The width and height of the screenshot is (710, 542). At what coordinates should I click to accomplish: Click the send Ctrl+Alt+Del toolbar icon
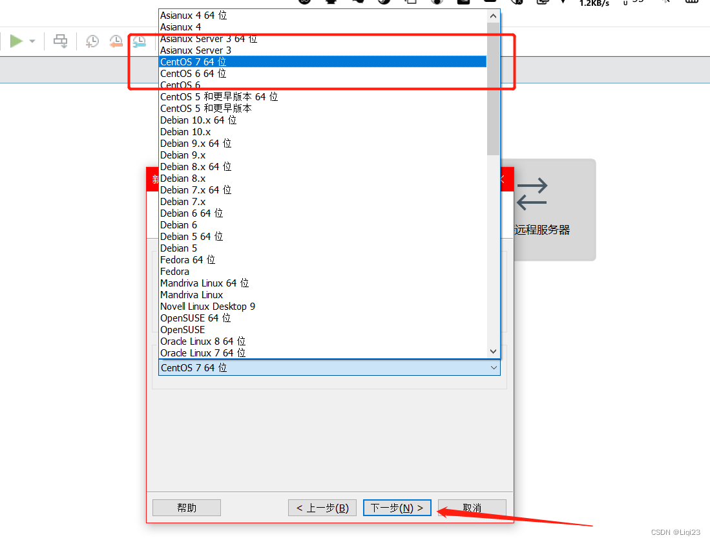[60, 41]
